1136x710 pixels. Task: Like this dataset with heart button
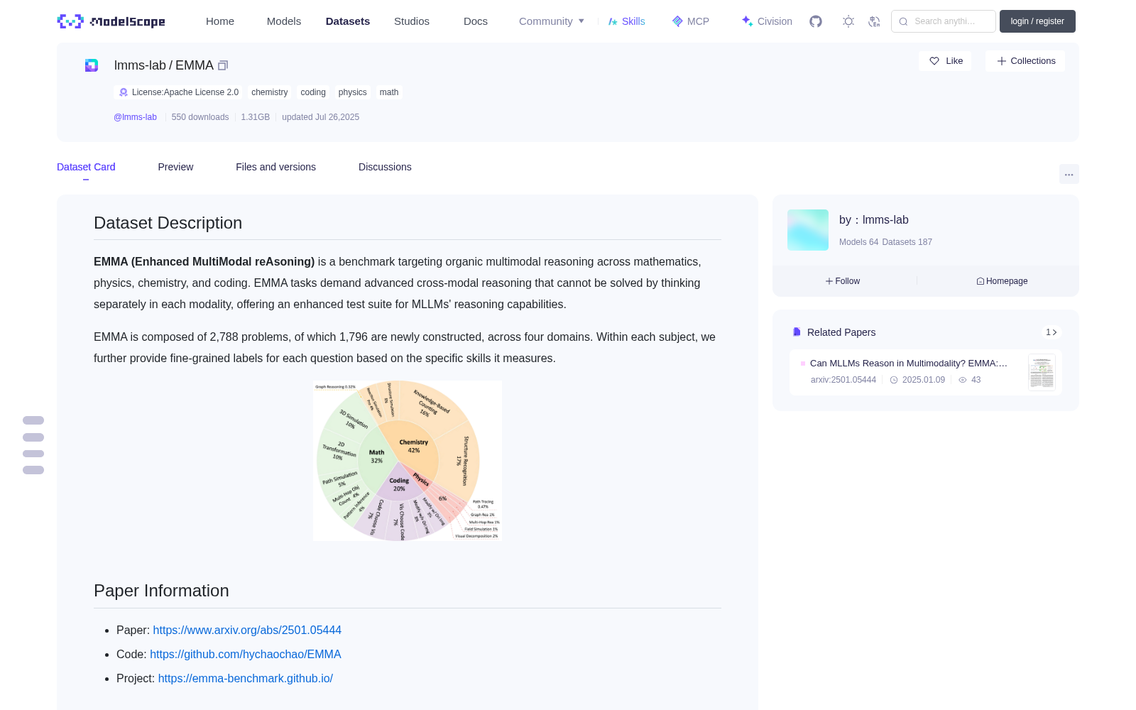(x=945, y=61)
